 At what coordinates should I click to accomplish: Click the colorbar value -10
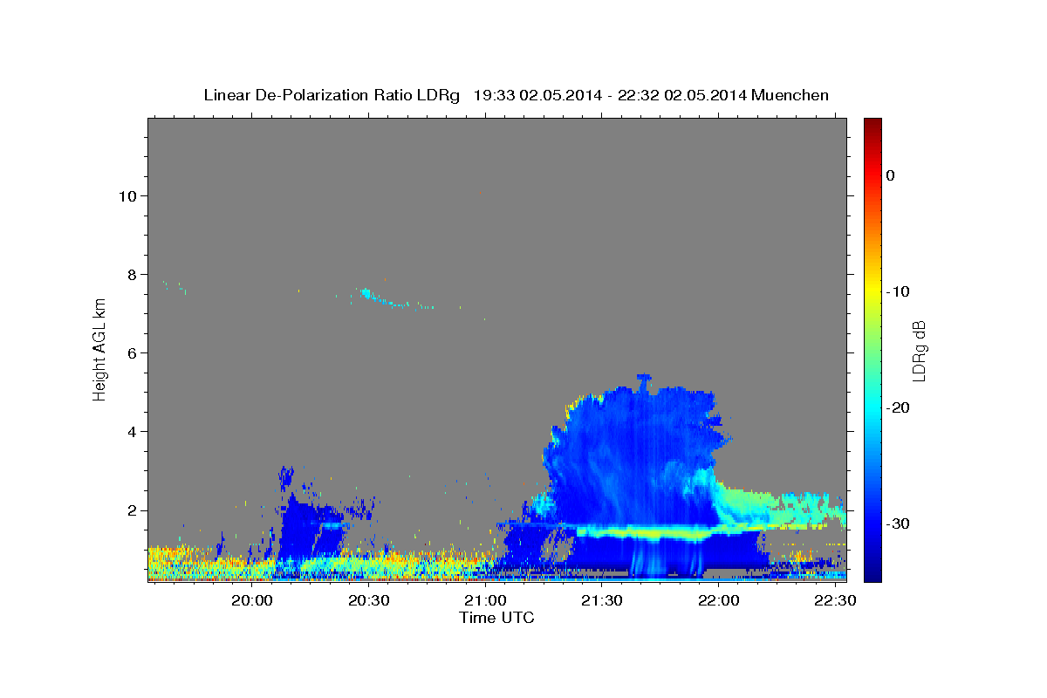[x=898, y=291]
